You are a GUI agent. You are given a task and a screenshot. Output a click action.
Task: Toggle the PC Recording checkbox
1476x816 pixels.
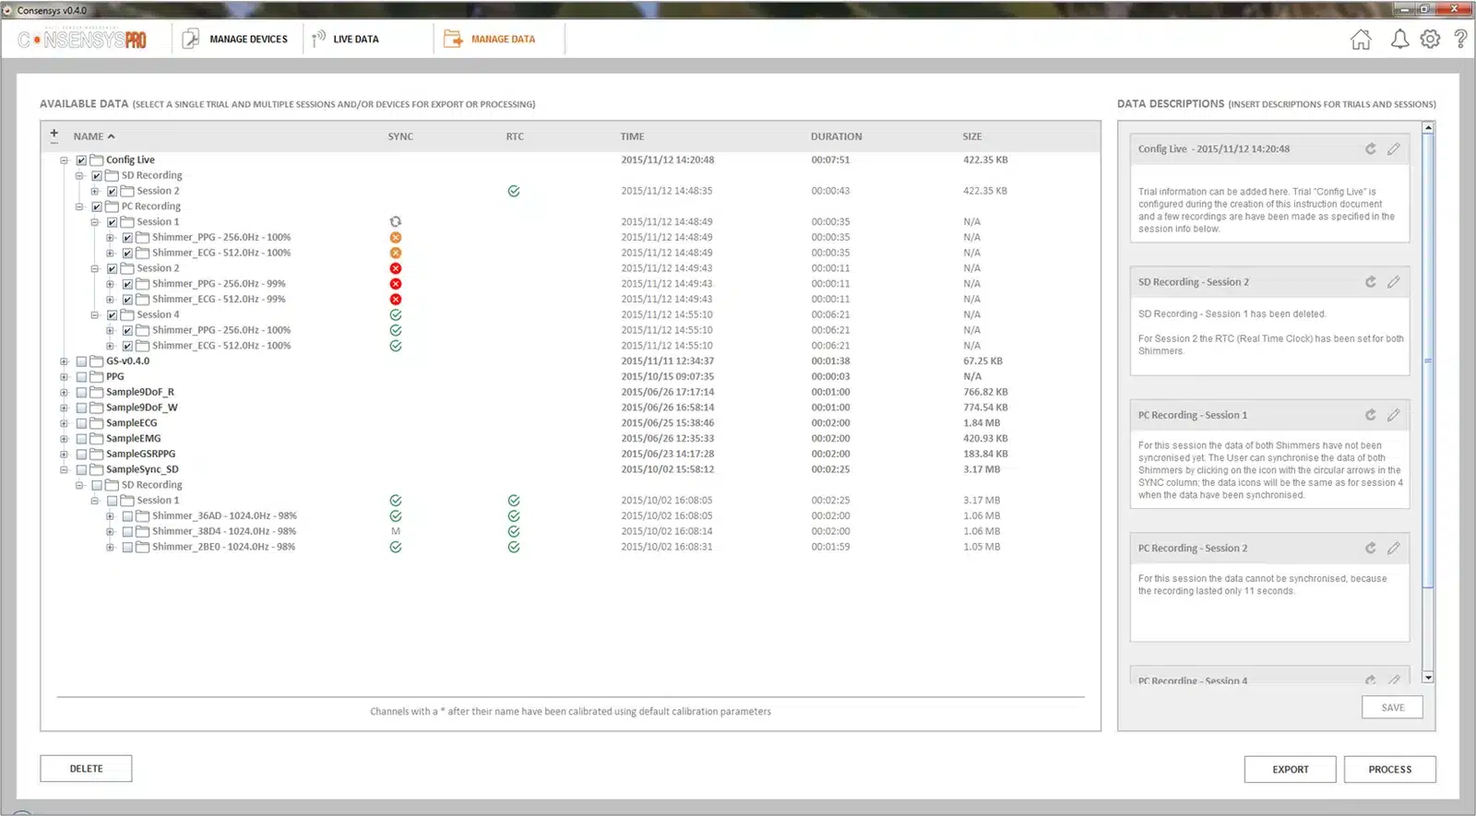(x=97, y=207)
